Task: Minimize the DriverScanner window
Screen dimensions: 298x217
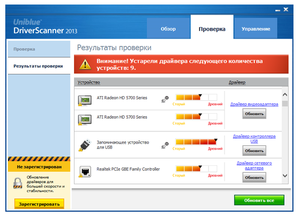Action: coord(278,10)
